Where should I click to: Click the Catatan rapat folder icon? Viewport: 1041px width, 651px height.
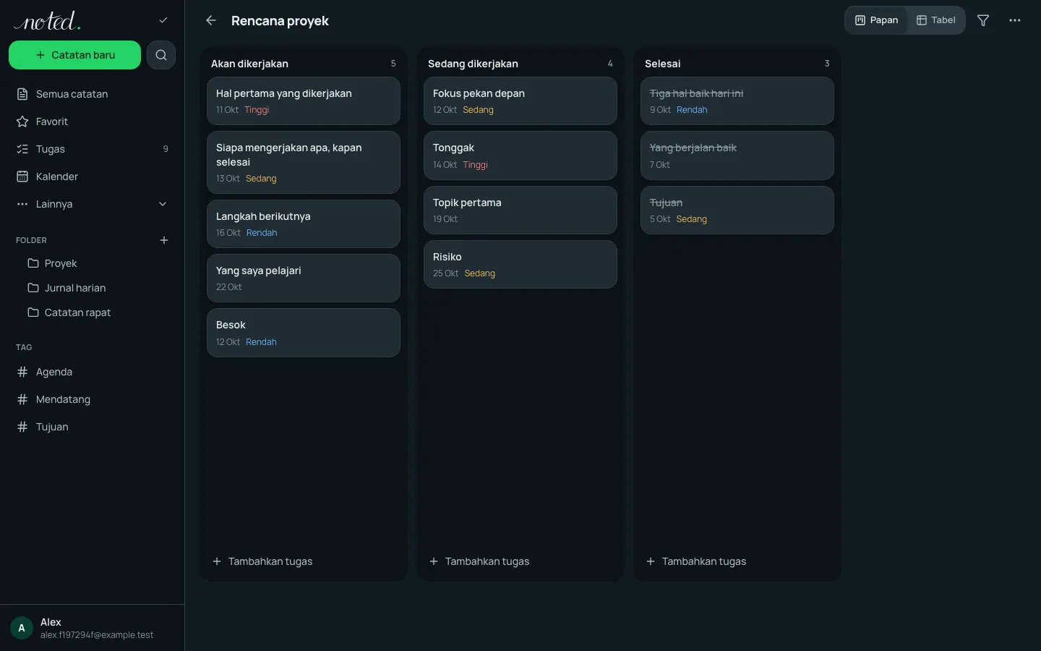33,312
